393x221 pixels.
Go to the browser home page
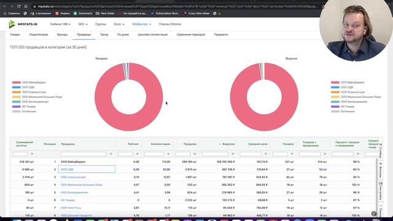[x=26, y=6]
